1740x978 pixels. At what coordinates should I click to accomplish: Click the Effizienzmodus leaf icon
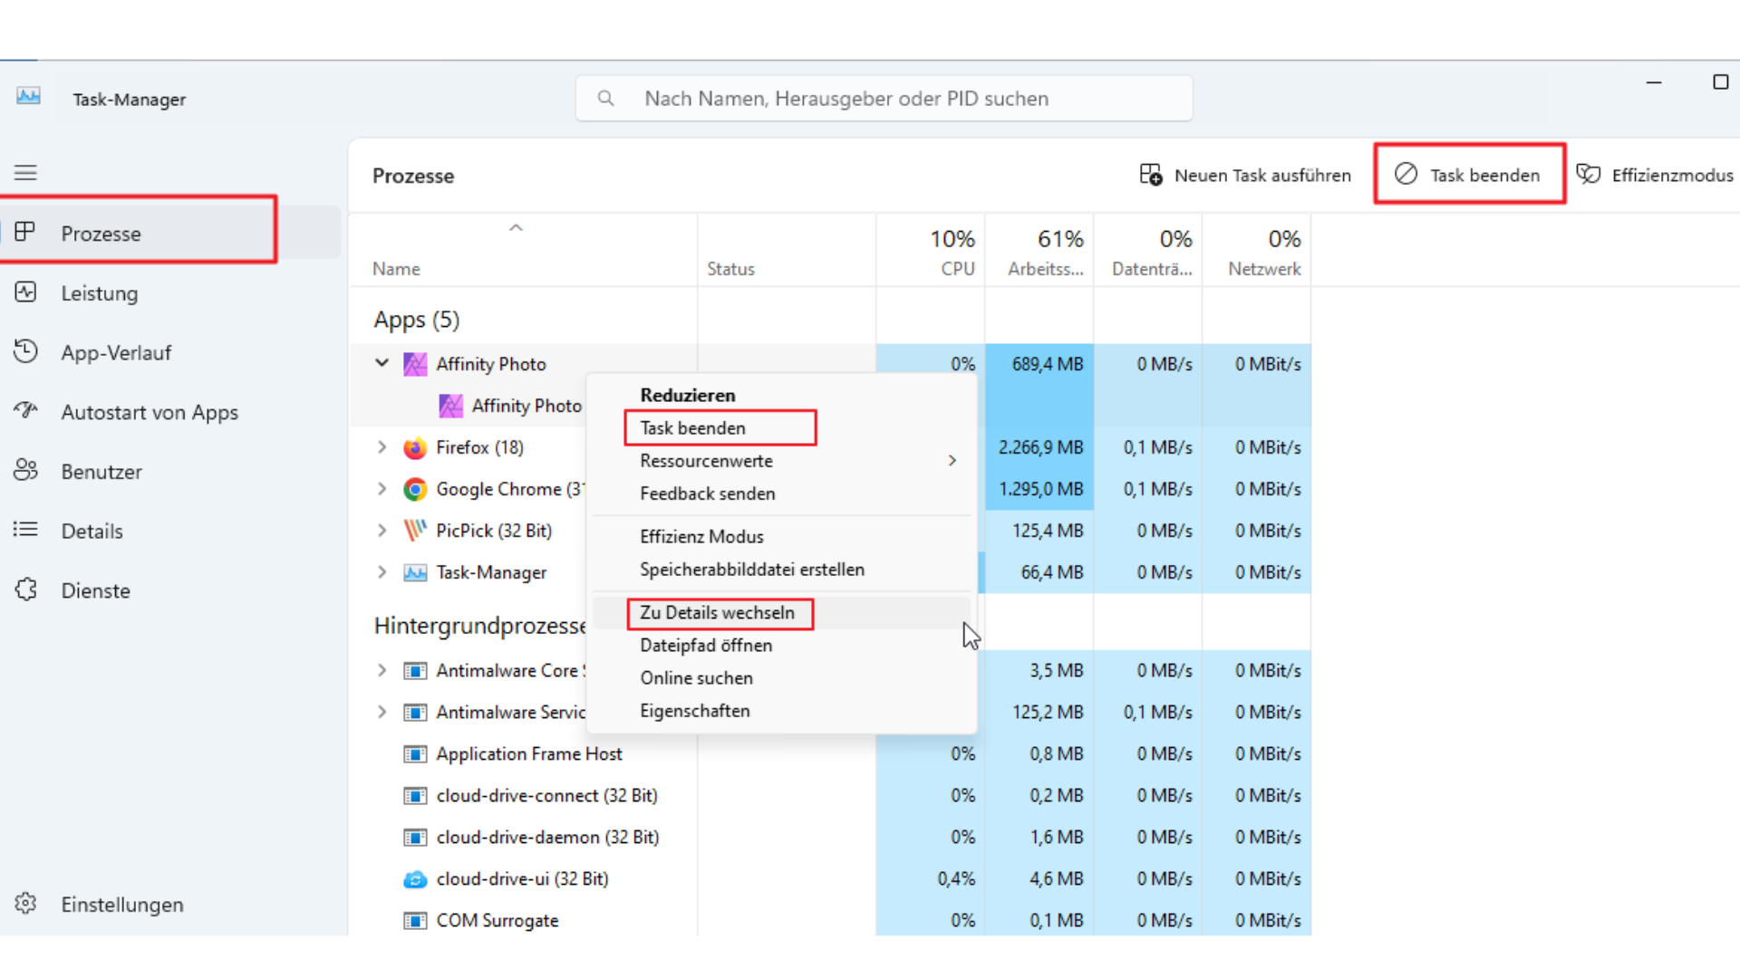(1588, 174)
